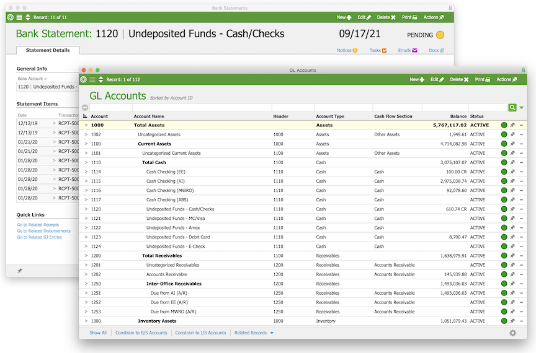
Task: Click the clear search minus circle icon
Action: (x=85, y=108)
